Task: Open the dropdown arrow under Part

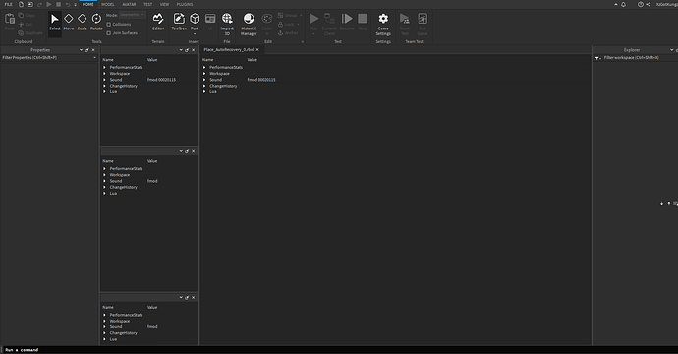Action: pos(195,34)
